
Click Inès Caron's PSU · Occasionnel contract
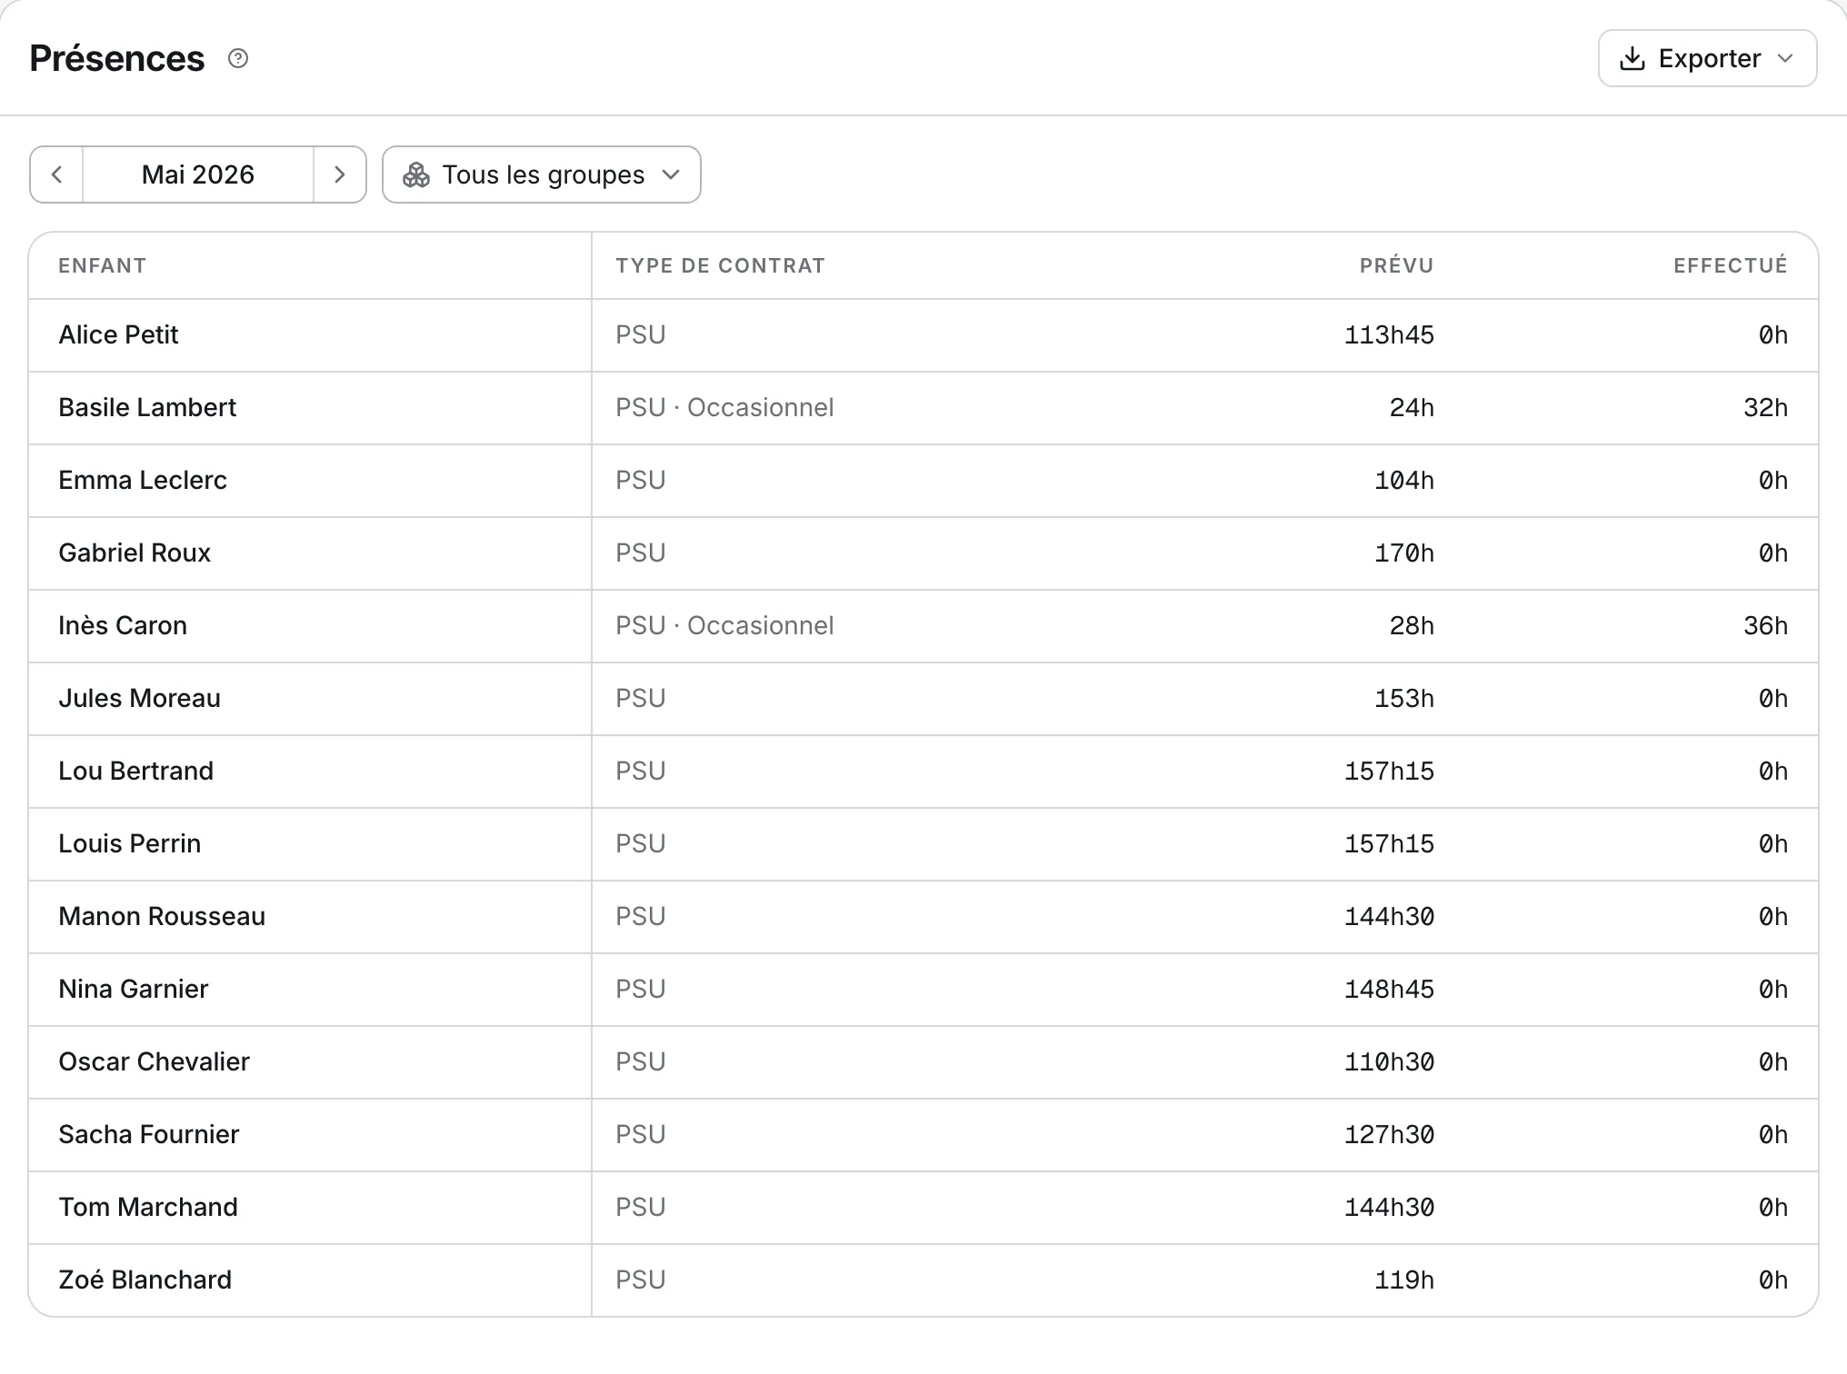tap(724, 625)
